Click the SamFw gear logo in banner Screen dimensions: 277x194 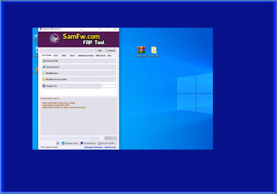pyautogui.click(x=54, y=38)
